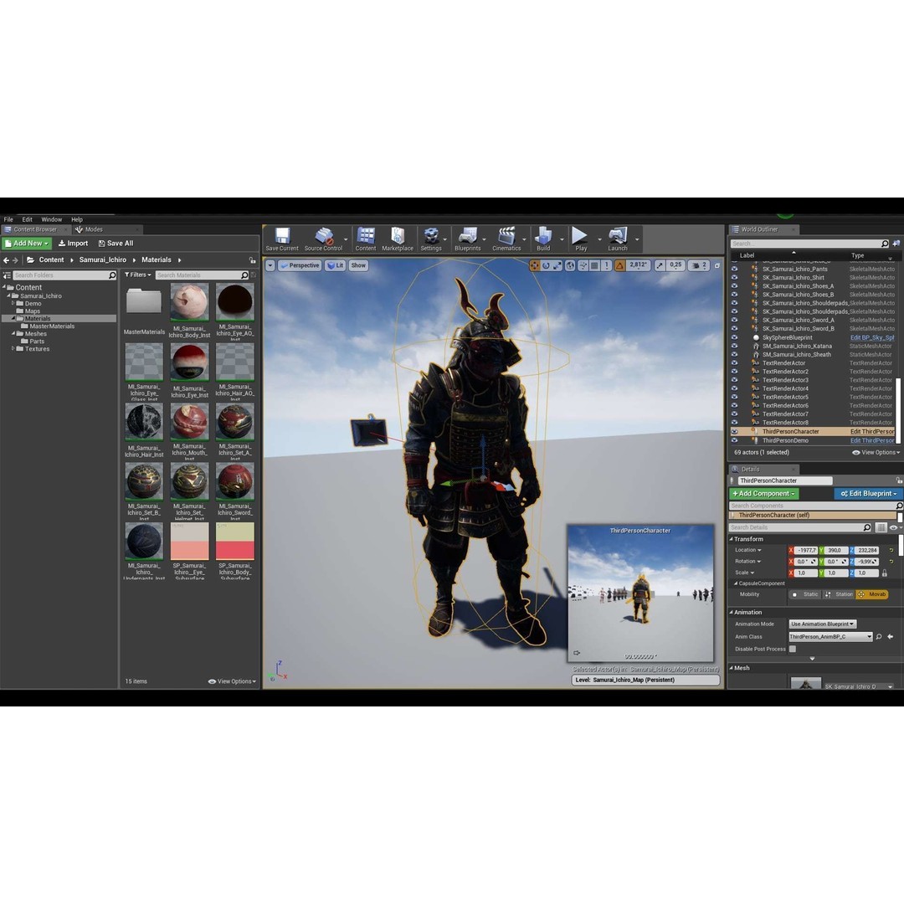Select the MasterMaterials folder thumbnail
The height and width of the screenshot is (904, 904).
coord(144,302)
